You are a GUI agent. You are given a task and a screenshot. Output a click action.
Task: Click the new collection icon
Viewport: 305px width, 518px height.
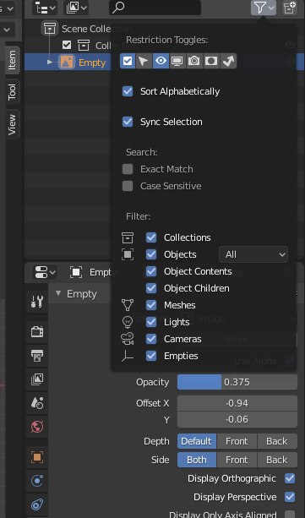(290, 8)
